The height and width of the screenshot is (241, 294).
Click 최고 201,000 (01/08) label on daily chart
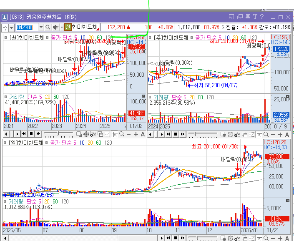[x=215, y=146]
